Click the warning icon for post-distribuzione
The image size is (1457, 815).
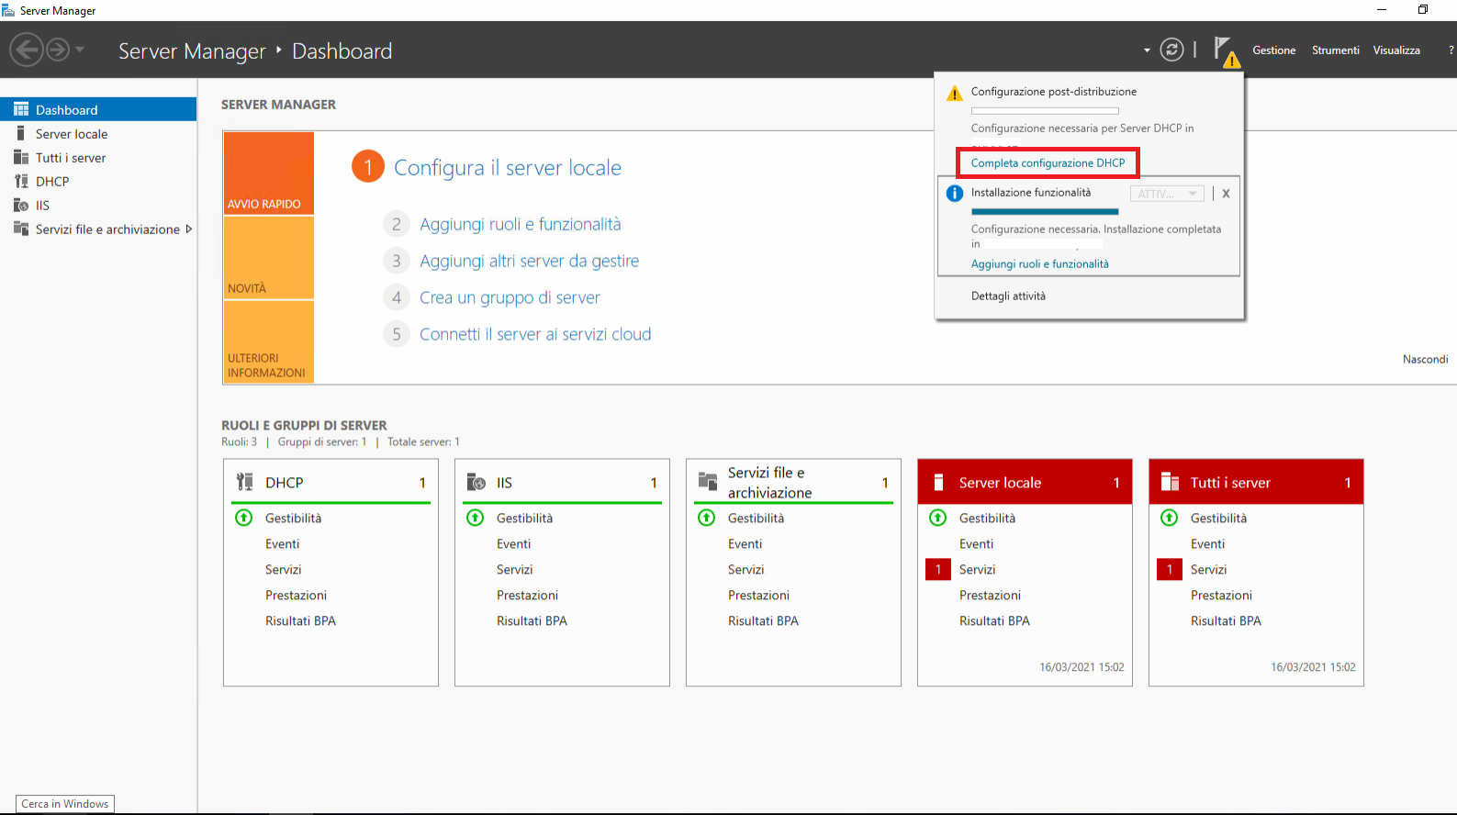tap(955, 93)
